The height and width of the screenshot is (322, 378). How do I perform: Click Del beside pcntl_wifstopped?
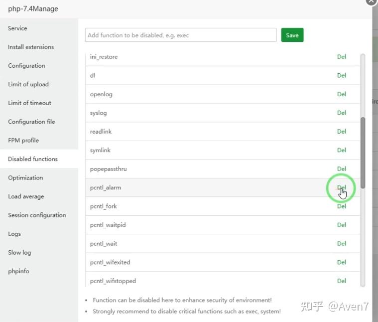click(x=341, y=281)
